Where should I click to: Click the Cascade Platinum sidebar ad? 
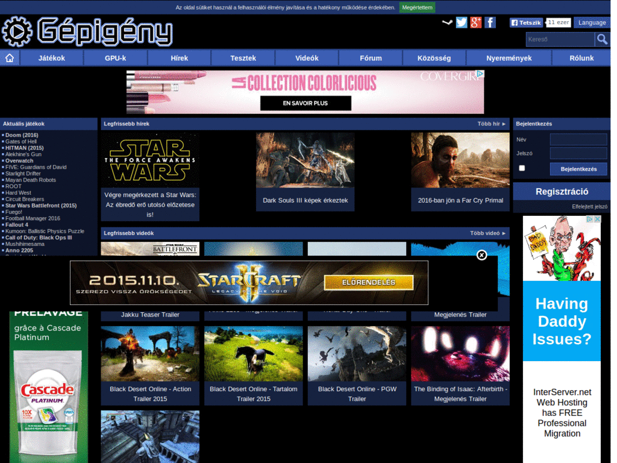pyautogui.click(x=48, y=387)
